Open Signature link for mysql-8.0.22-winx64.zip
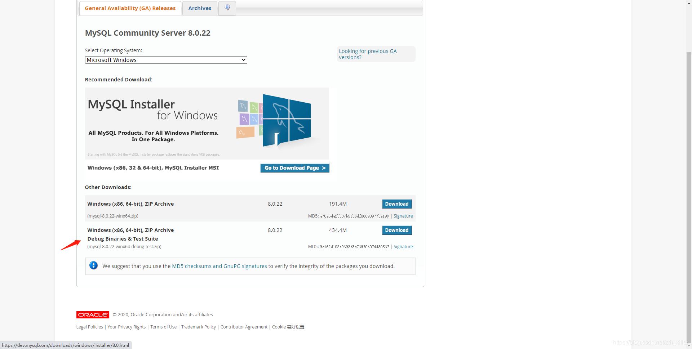The width and height of the screenshot is (692, 349). click(403, 216)
